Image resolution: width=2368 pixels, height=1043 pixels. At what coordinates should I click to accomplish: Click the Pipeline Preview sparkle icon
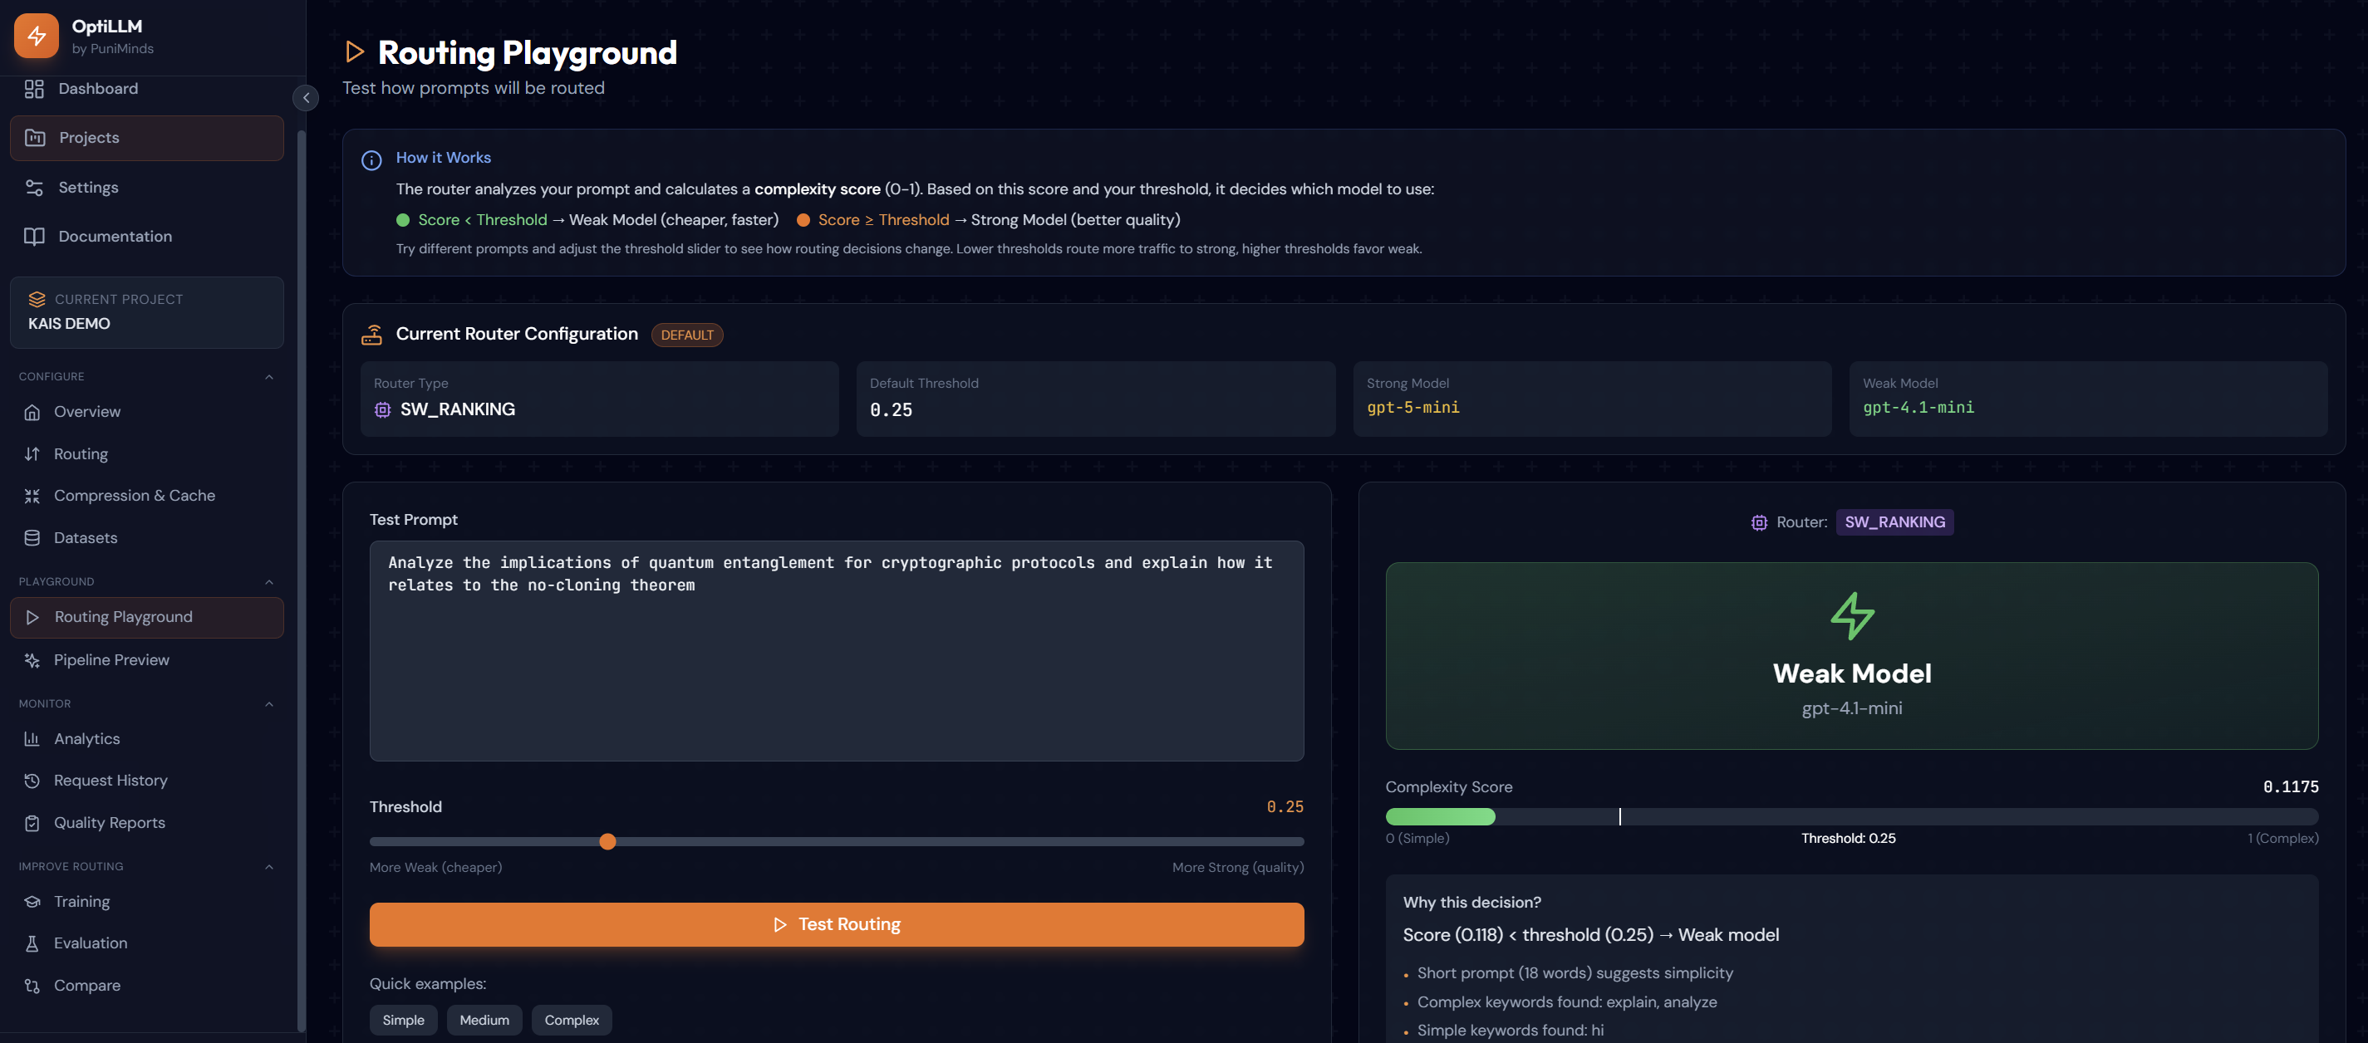(x=32, y=660)
